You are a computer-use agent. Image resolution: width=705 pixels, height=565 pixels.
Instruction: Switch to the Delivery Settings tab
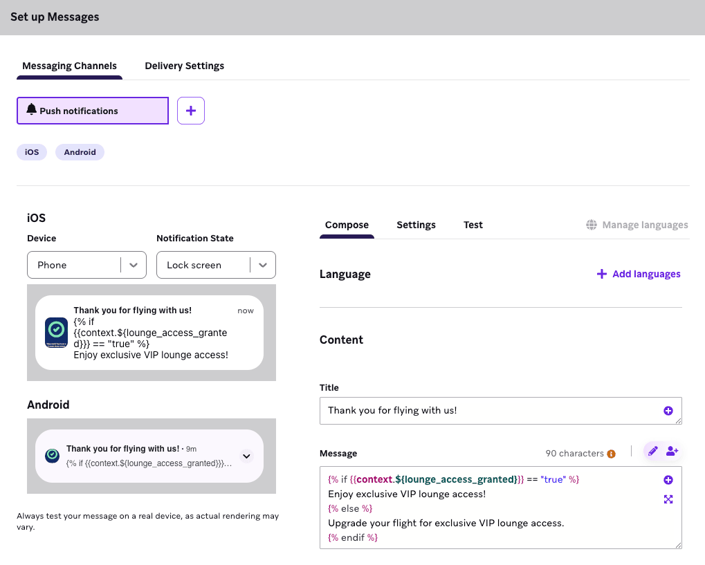pyautogui.click(x=184, y=66)
